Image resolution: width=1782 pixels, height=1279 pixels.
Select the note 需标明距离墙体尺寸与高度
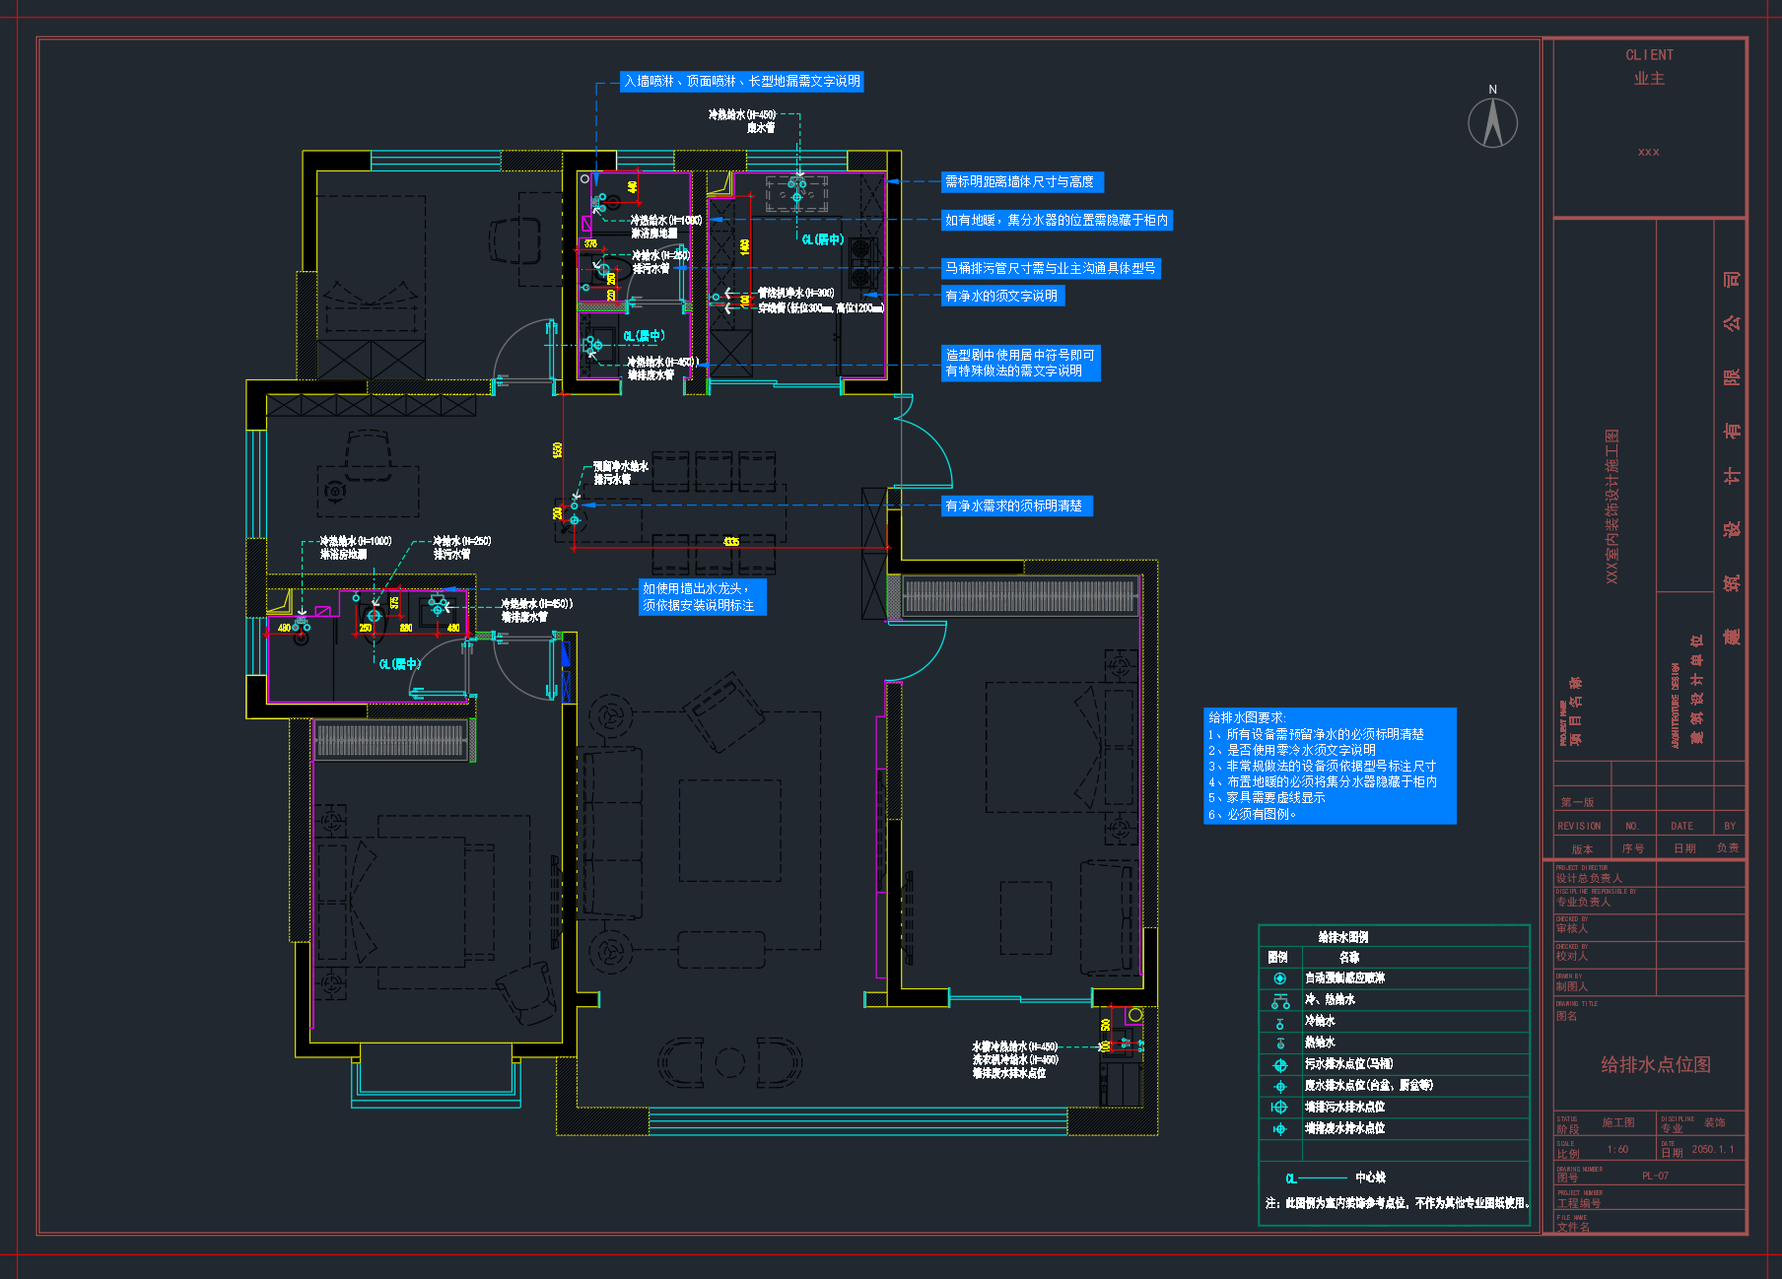[x=1022, y=181]
